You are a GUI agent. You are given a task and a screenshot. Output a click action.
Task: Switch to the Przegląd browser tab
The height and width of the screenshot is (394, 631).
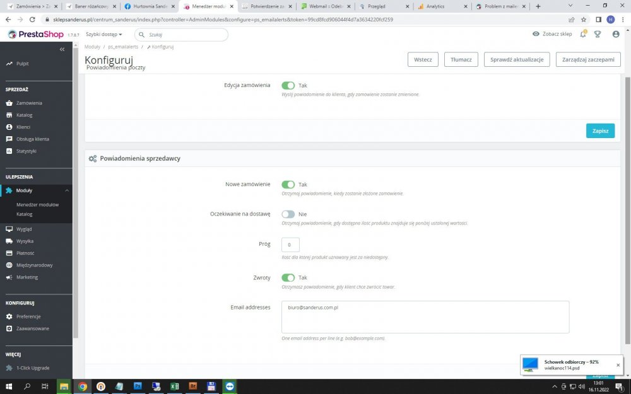(x=384, y=6)
